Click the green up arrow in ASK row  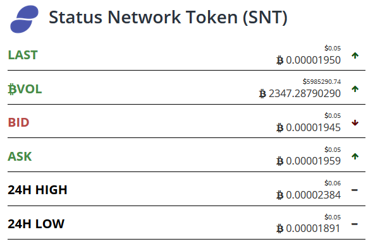tap(355, 156)
